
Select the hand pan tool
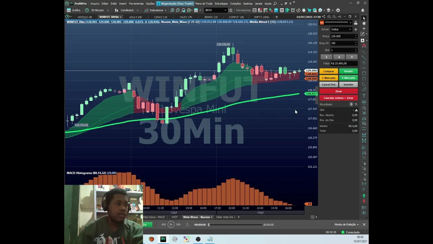pyautogui.click(x=364, y=23)
